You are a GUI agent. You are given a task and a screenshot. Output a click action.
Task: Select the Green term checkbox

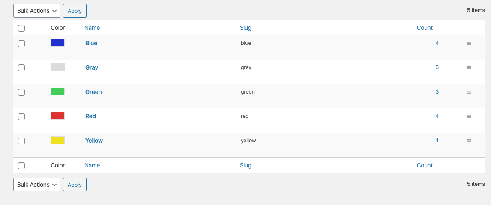[x=22, y=92]
